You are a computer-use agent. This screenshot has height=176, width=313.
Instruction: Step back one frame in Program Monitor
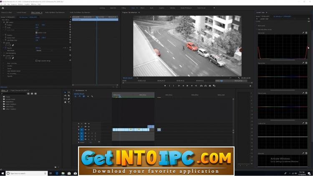click(x=183, y=86)
